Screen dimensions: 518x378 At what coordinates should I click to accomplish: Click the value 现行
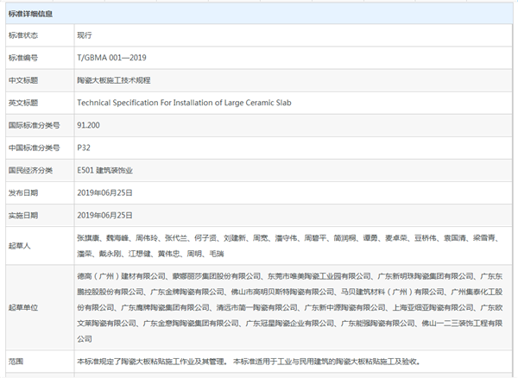(85, 35)
